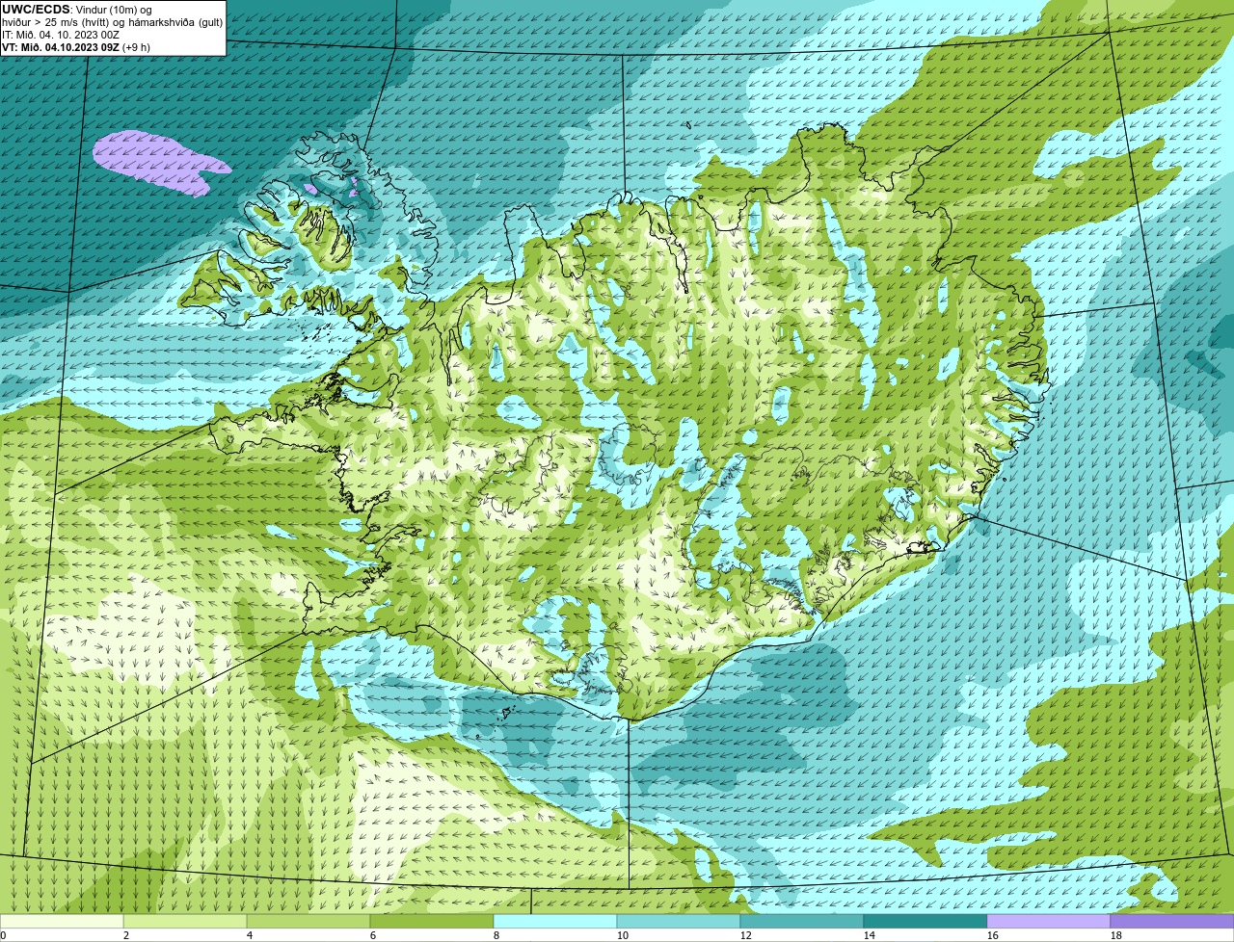Click the 2–4 m/s legend color segment
This screenshot has height=942, width=1234.
tap(185, 921)
